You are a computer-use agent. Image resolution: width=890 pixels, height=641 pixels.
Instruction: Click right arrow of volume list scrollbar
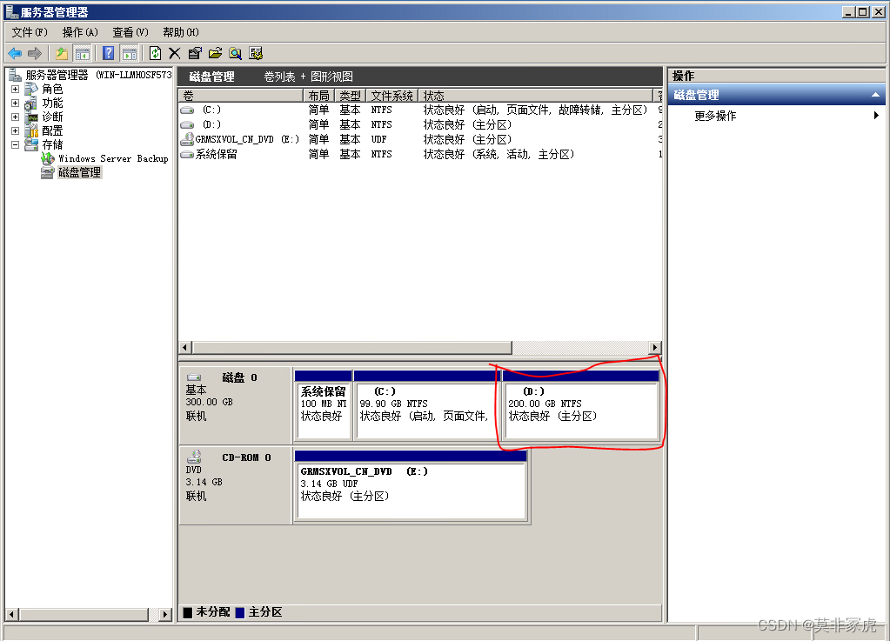pos(655,348)
